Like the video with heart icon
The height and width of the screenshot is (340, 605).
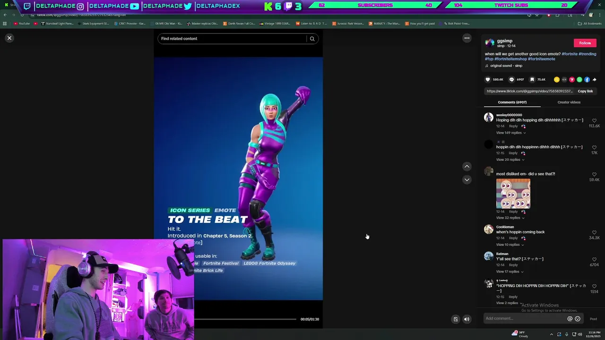pyautogui.click(x=488, y=79)
